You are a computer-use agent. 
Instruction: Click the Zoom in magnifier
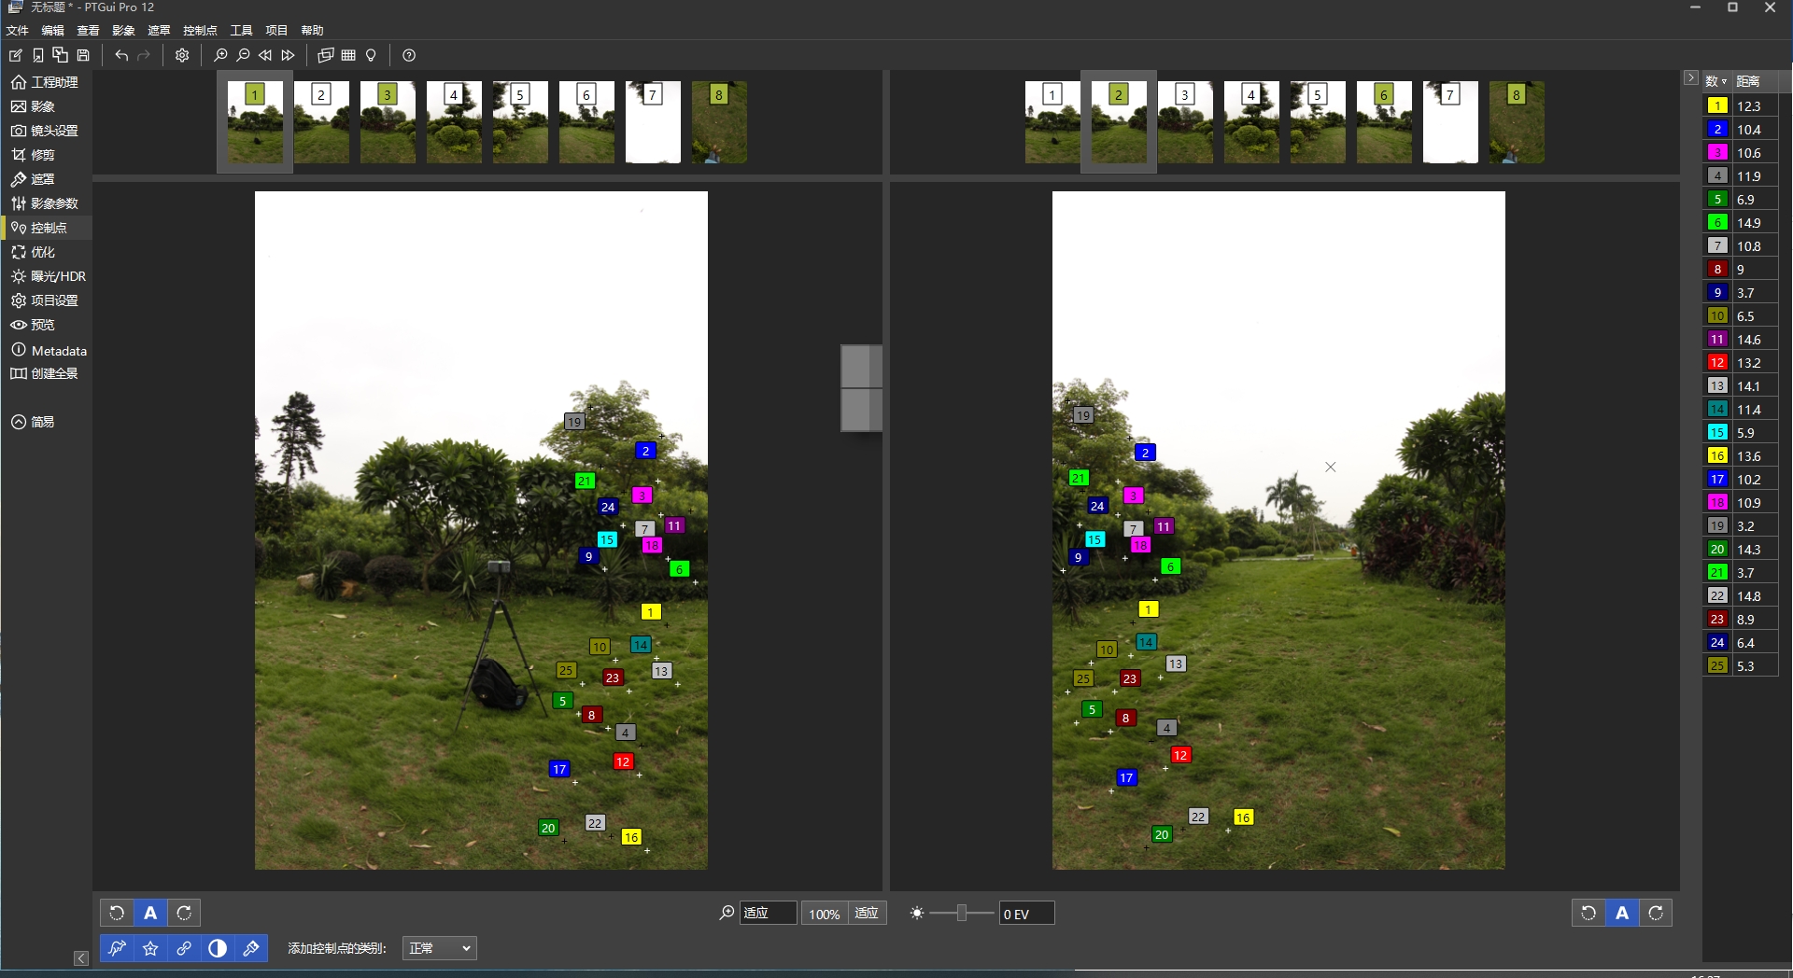(x=220, y=55)
